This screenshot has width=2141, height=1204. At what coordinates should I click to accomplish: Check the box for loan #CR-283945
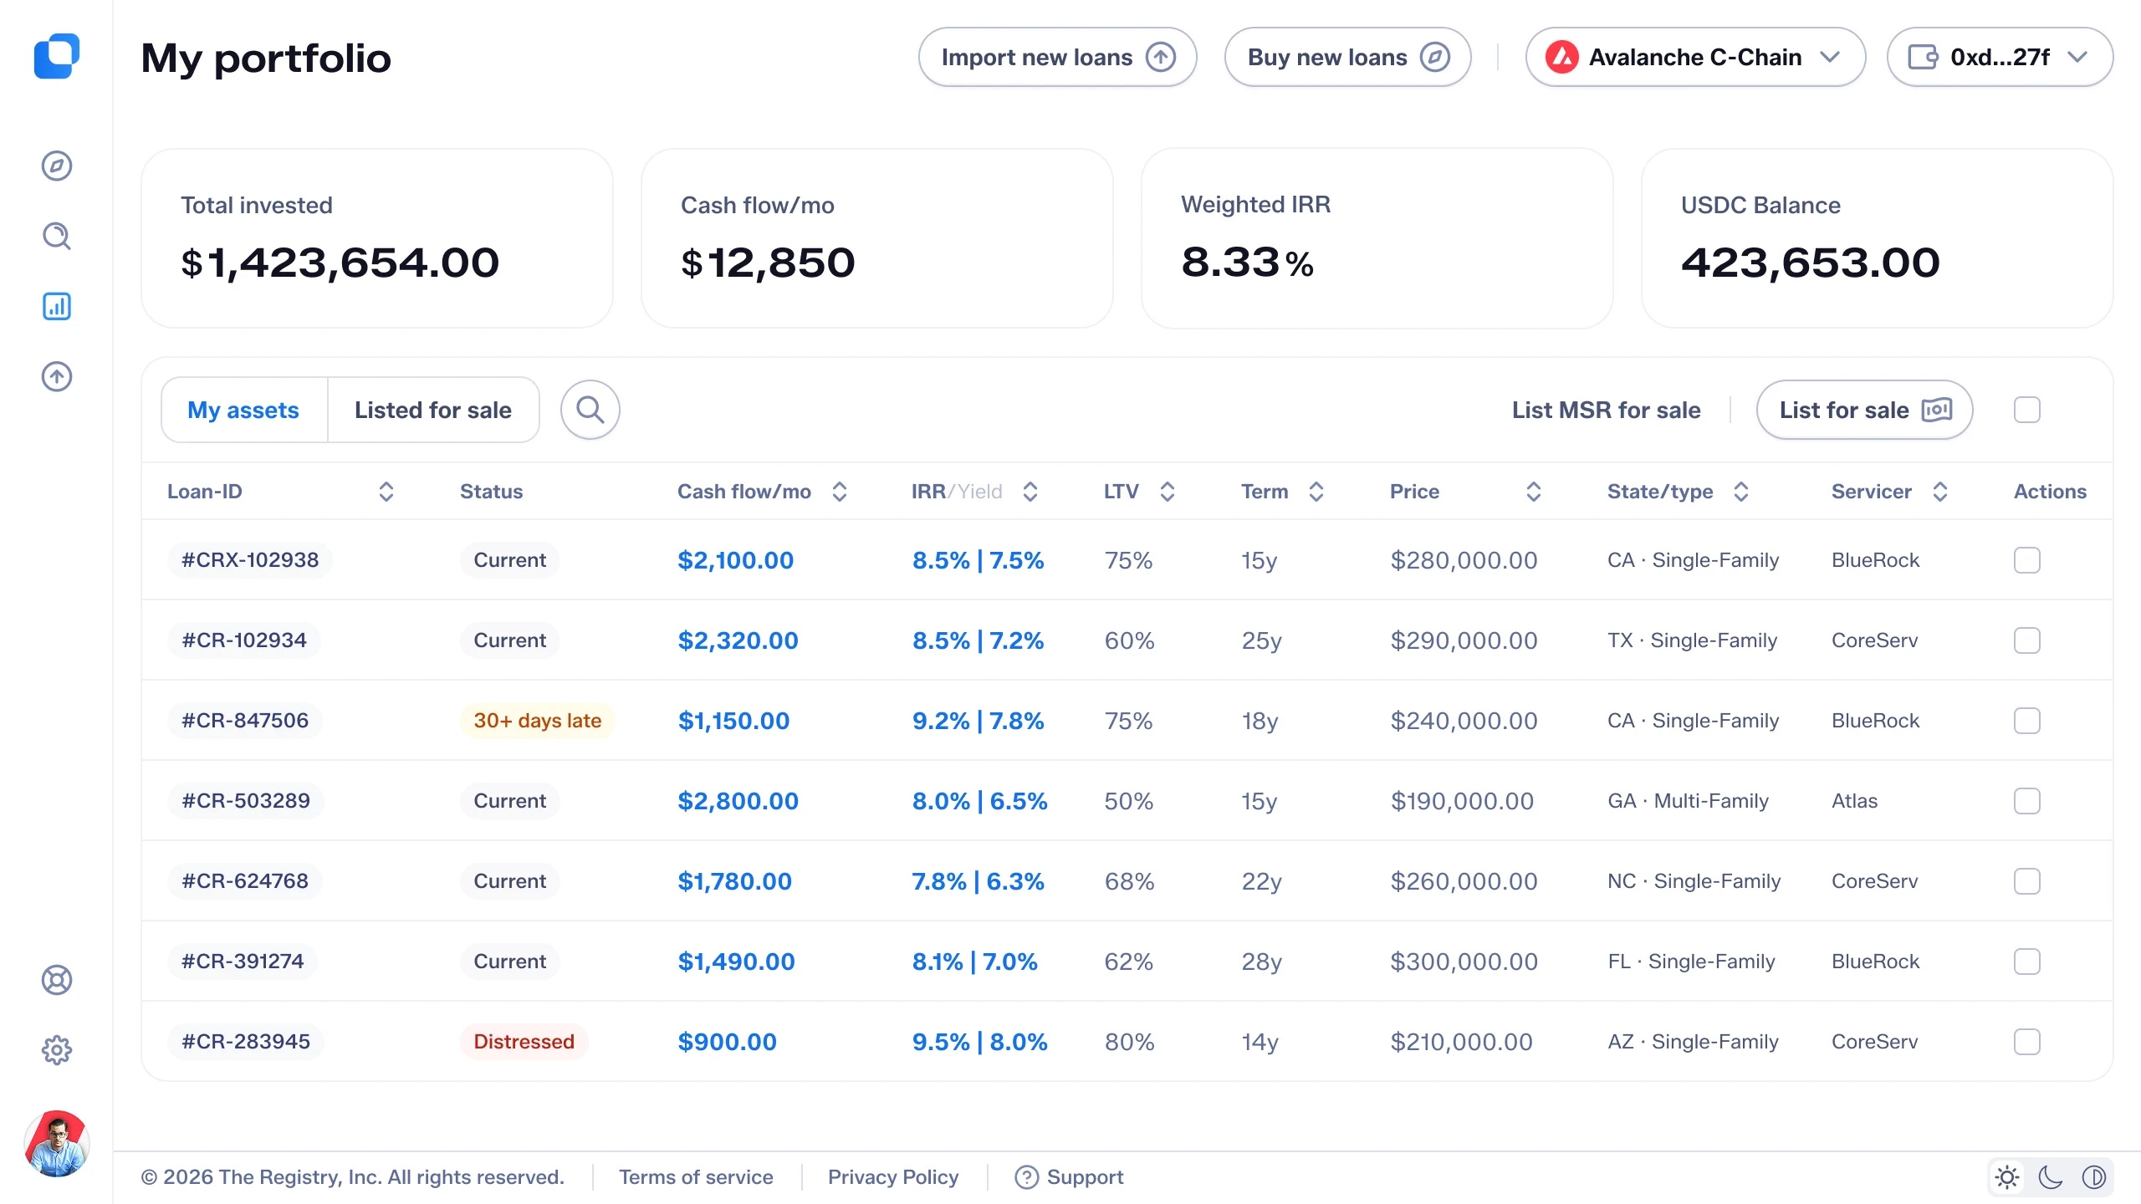coord(2027,1042)
